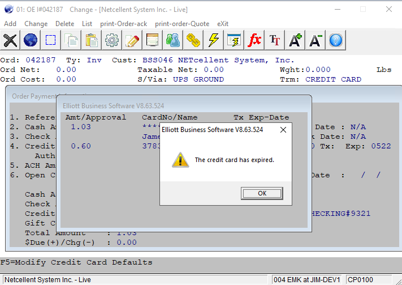Open the form window toolbar icon
The image size is (402, 285).
[153, 40]
